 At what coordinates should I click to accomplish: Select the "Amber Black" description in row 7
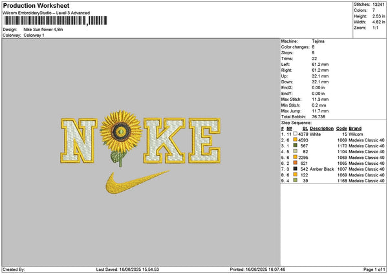point(322,169)
